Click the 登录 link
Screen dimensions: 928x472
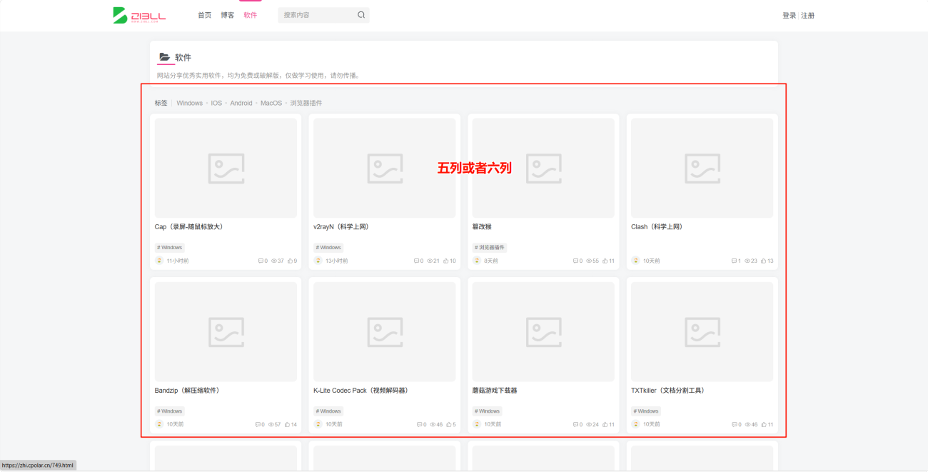coord(789,16)
